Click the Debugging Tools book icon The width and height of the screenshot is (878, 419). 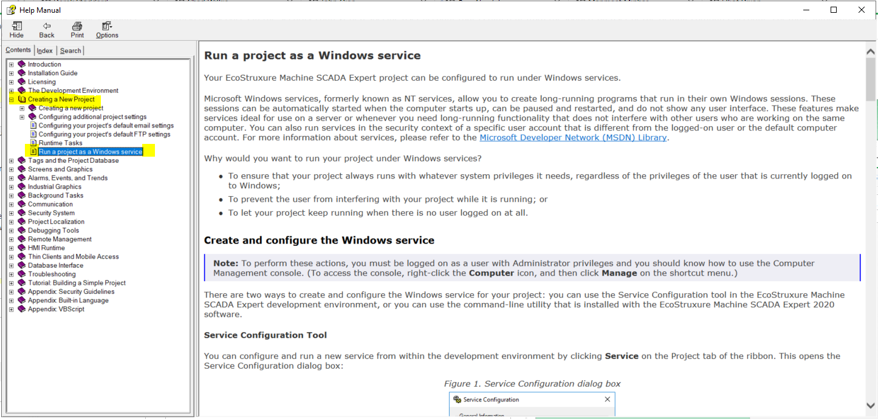click(x=22, y=231)
